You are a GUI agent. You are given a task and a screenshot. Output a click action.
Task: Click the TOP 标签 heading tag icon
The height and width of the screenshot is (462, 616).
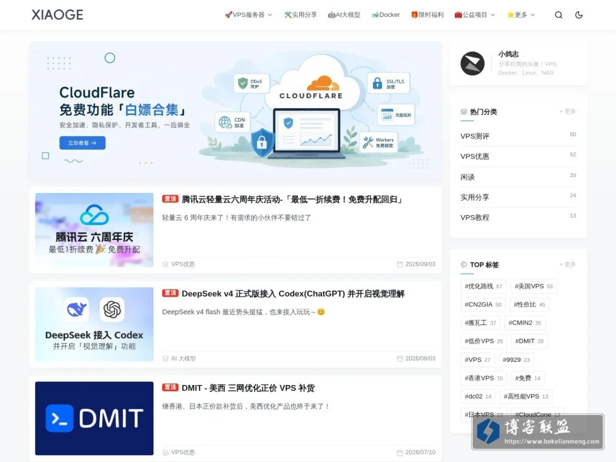(464, 265)
